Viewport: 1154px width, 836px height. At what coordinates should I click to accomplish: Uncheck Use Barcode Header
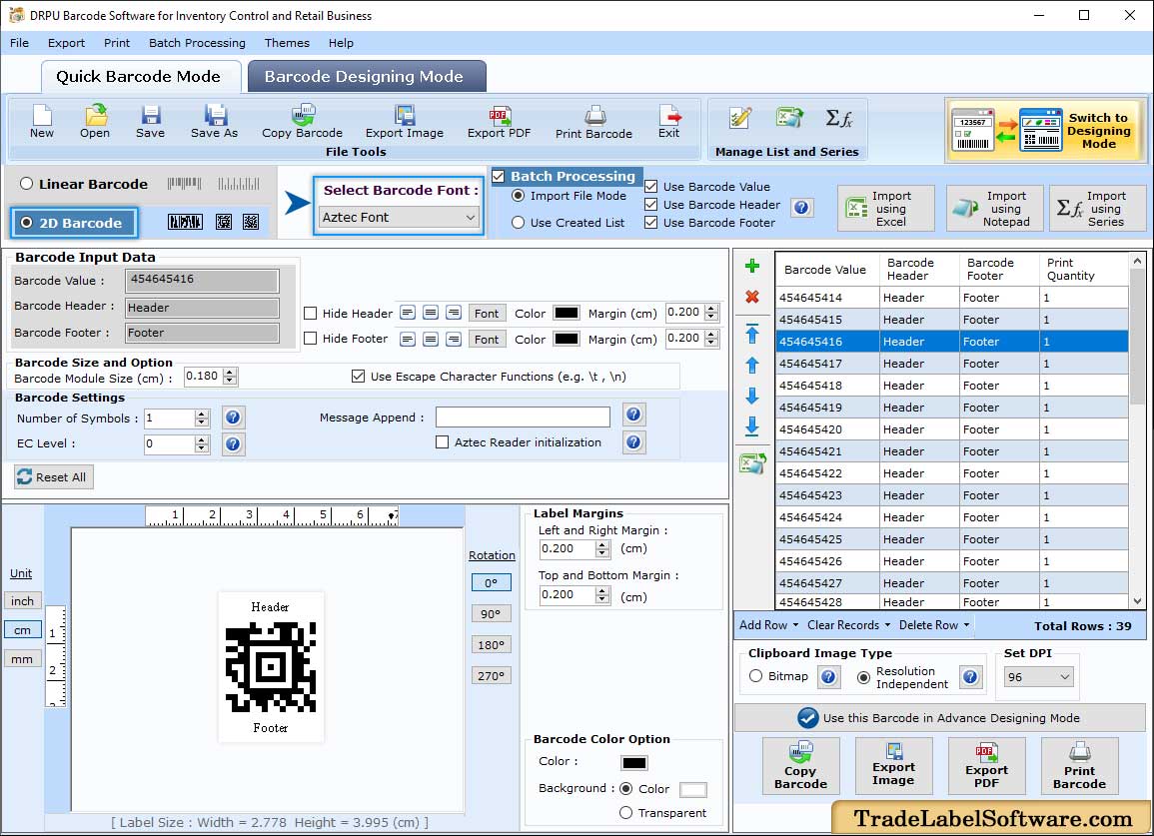coord(651,205)
